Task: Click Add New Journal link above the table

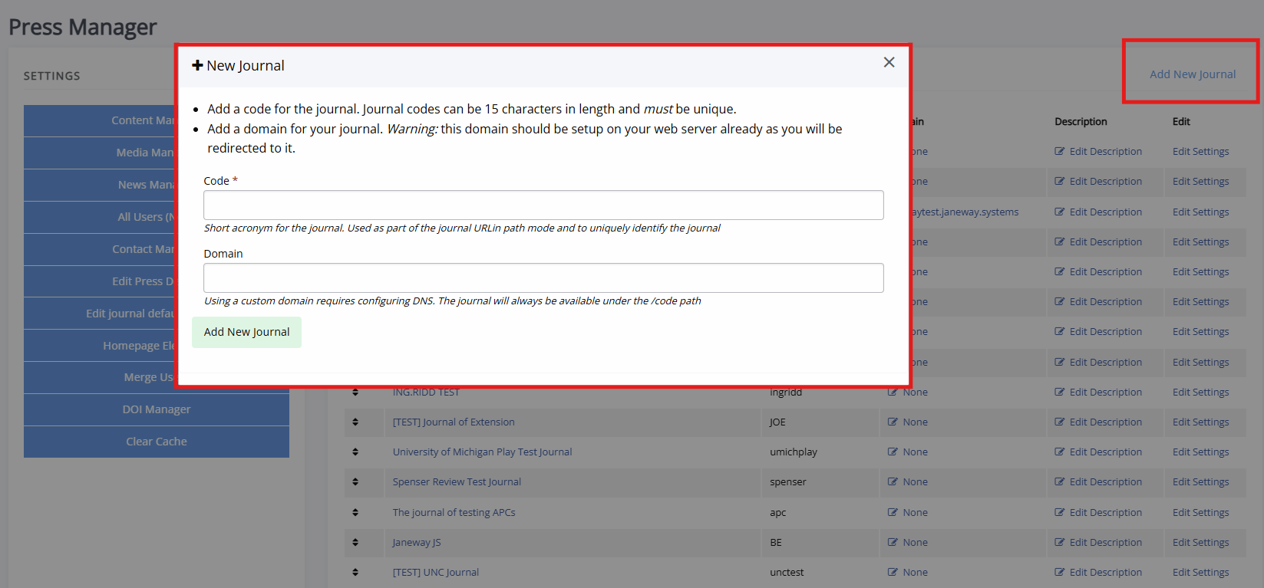Action: 1193,74
